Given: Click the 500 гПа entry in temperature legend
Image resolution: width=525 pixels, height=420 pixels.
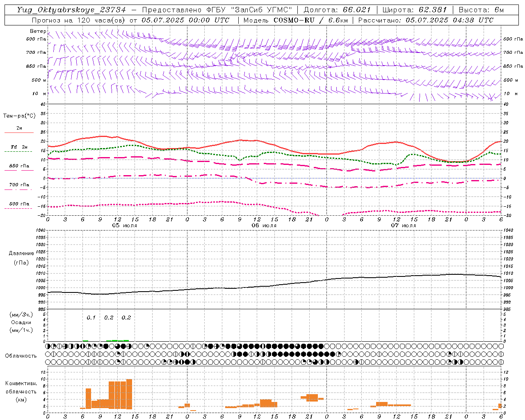Looking at the screenshot, I should click(19, 203).
